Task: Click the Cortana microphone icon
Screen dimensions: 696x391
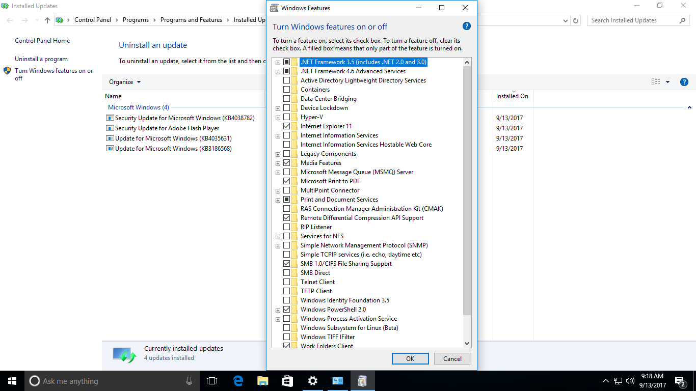Action: coord(190,381)
